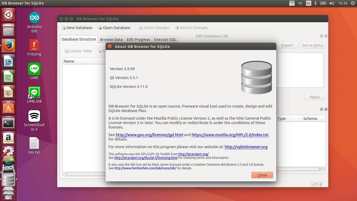Open the Bluetooth indicator menu
The image size is (357, 201).
click(x=315, y=3)
